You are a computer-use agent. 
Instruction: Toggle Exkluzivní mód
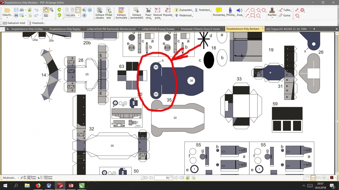[x=14, y=23]
